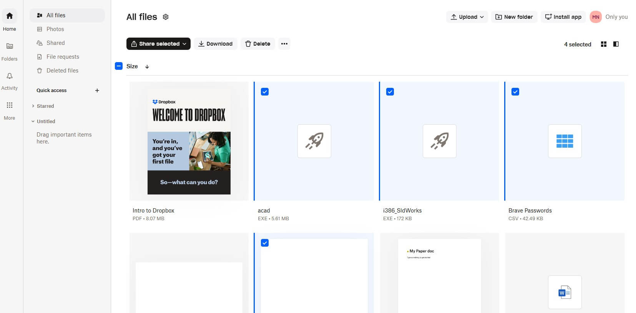The width and height of the screenshot is (636, 313).
Task: Click the Download button
Action: (216, 44)
